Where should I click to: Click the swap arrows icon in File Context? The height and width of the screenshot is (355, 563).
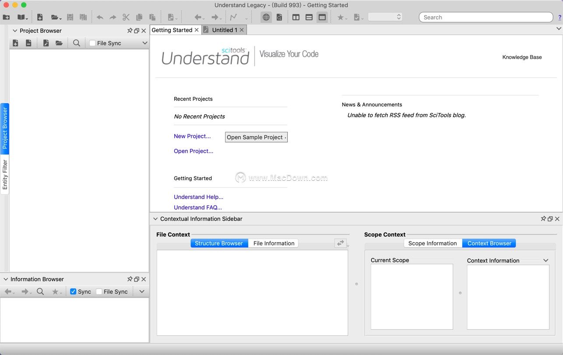(x=340, y=243)
